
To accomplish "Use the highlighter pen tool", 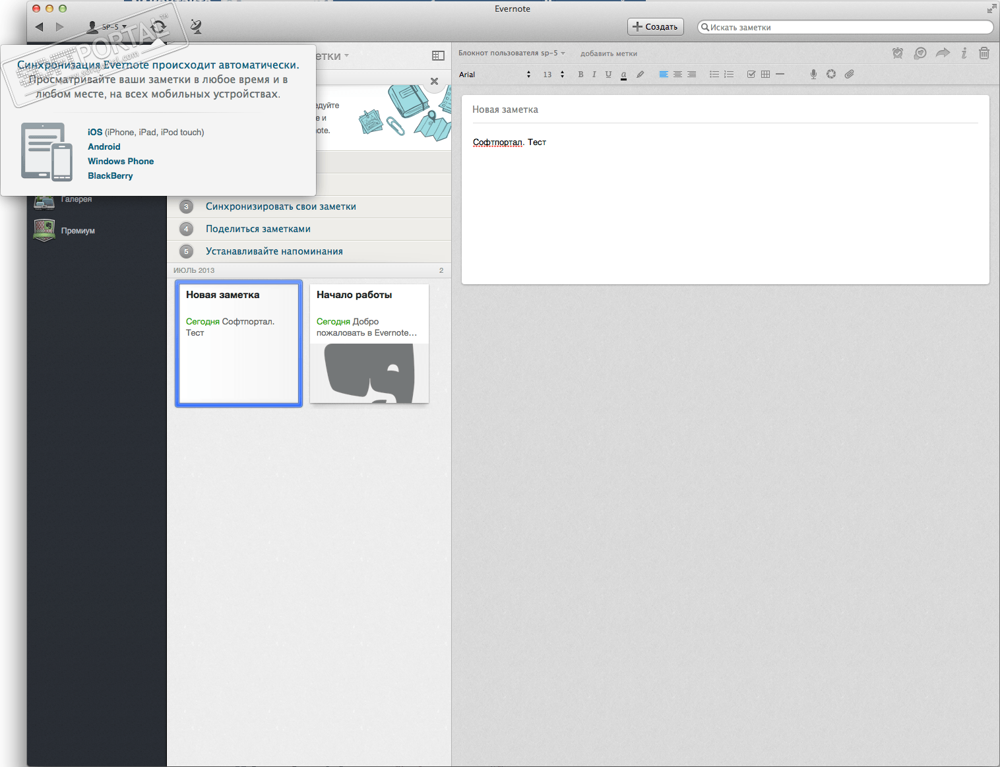I will point(640,75).
